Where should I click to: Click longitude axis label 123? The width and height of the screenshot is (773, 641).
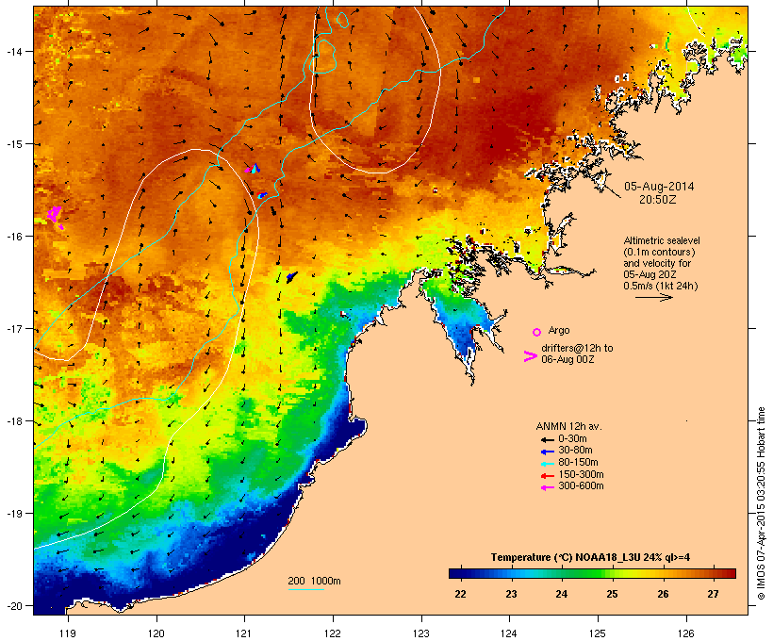(x=421, y=633)
